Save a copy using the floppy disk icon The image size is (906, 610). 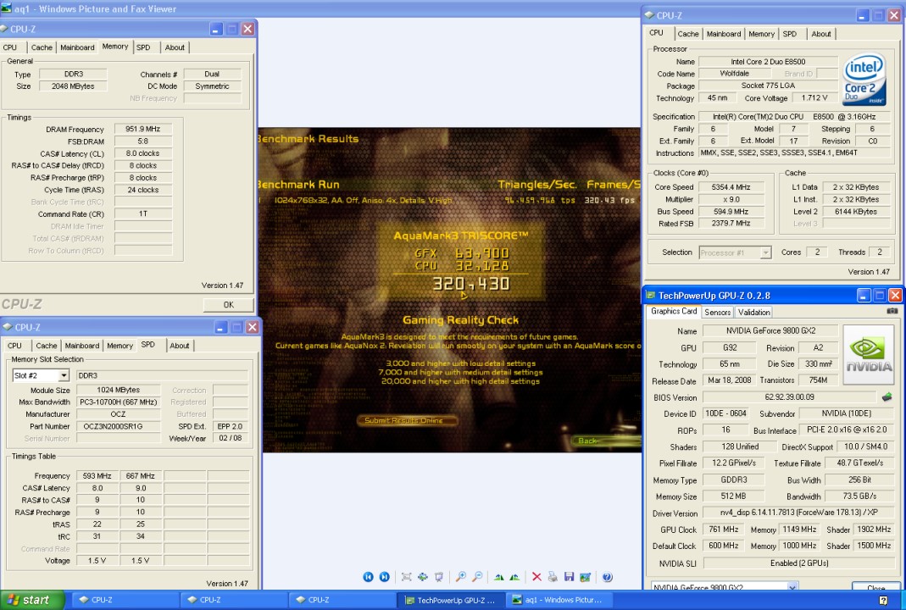pyautogui.click(x=570, y=576)
